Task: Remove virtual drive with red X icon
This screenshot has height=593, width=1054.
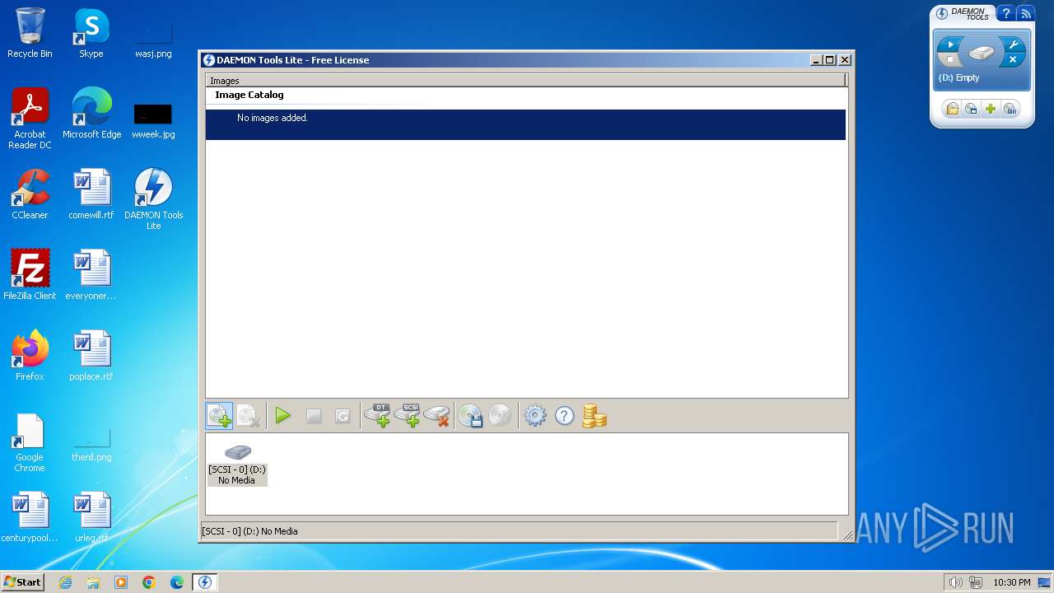Action: [437, 416]
